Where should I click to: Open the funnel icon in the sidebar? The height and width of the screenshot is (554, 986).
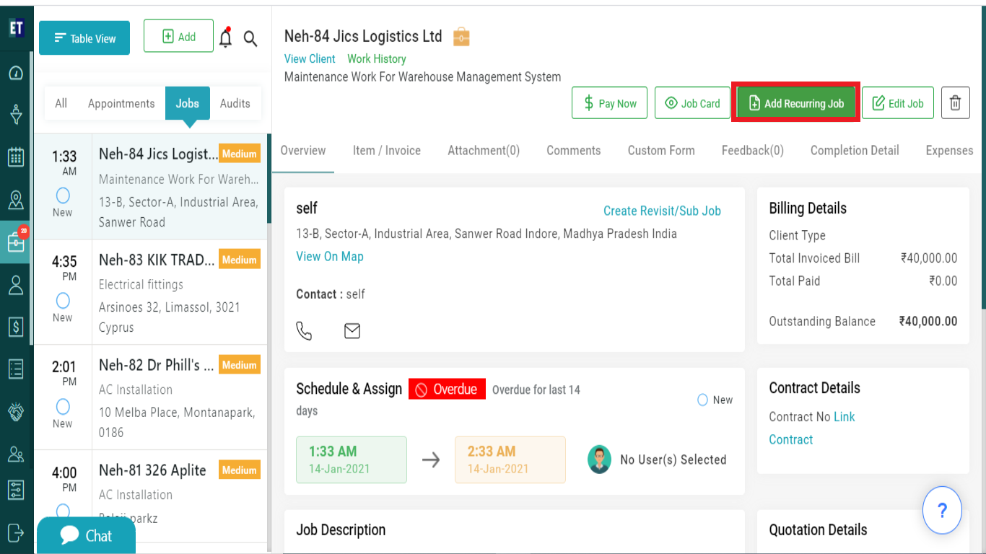(x=16, y=114)
